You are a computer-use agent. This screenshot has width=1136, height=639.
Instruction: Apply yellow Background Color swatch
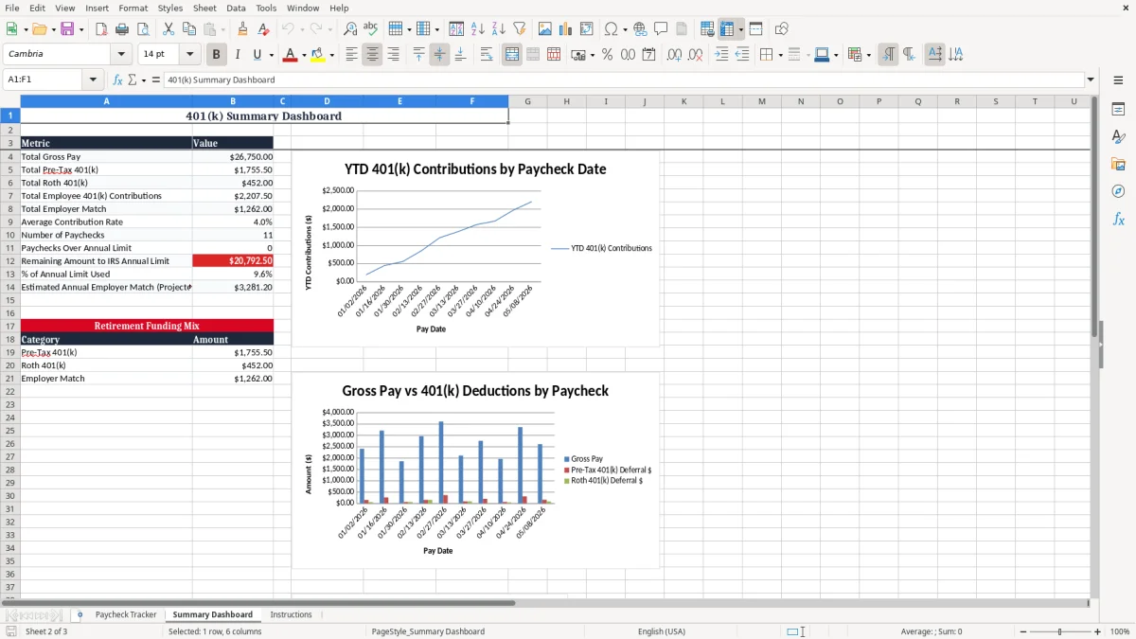pyautogui.click(x=318, y=55)
